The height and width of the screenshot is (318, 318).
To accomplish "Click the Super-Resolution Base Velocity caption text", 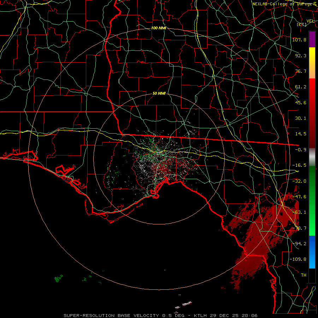I will point(160,316).
